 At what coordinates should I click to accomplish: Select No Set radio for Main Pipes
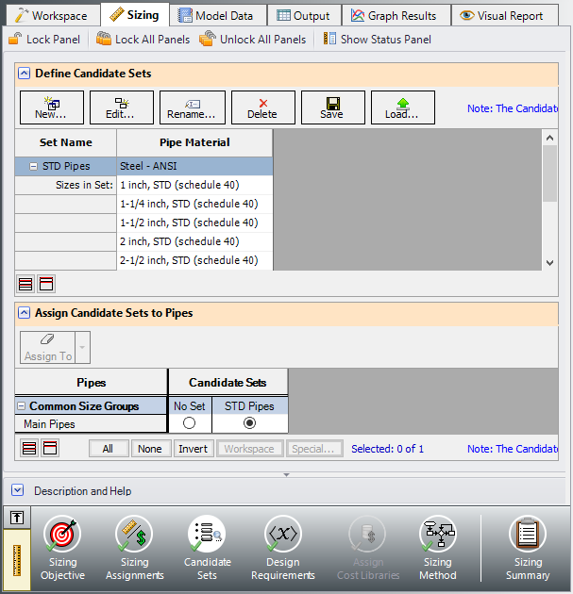189,422
